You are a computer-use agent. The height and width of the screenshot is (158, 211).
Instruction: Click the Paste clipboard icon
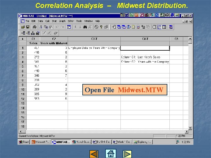[51, 27]
